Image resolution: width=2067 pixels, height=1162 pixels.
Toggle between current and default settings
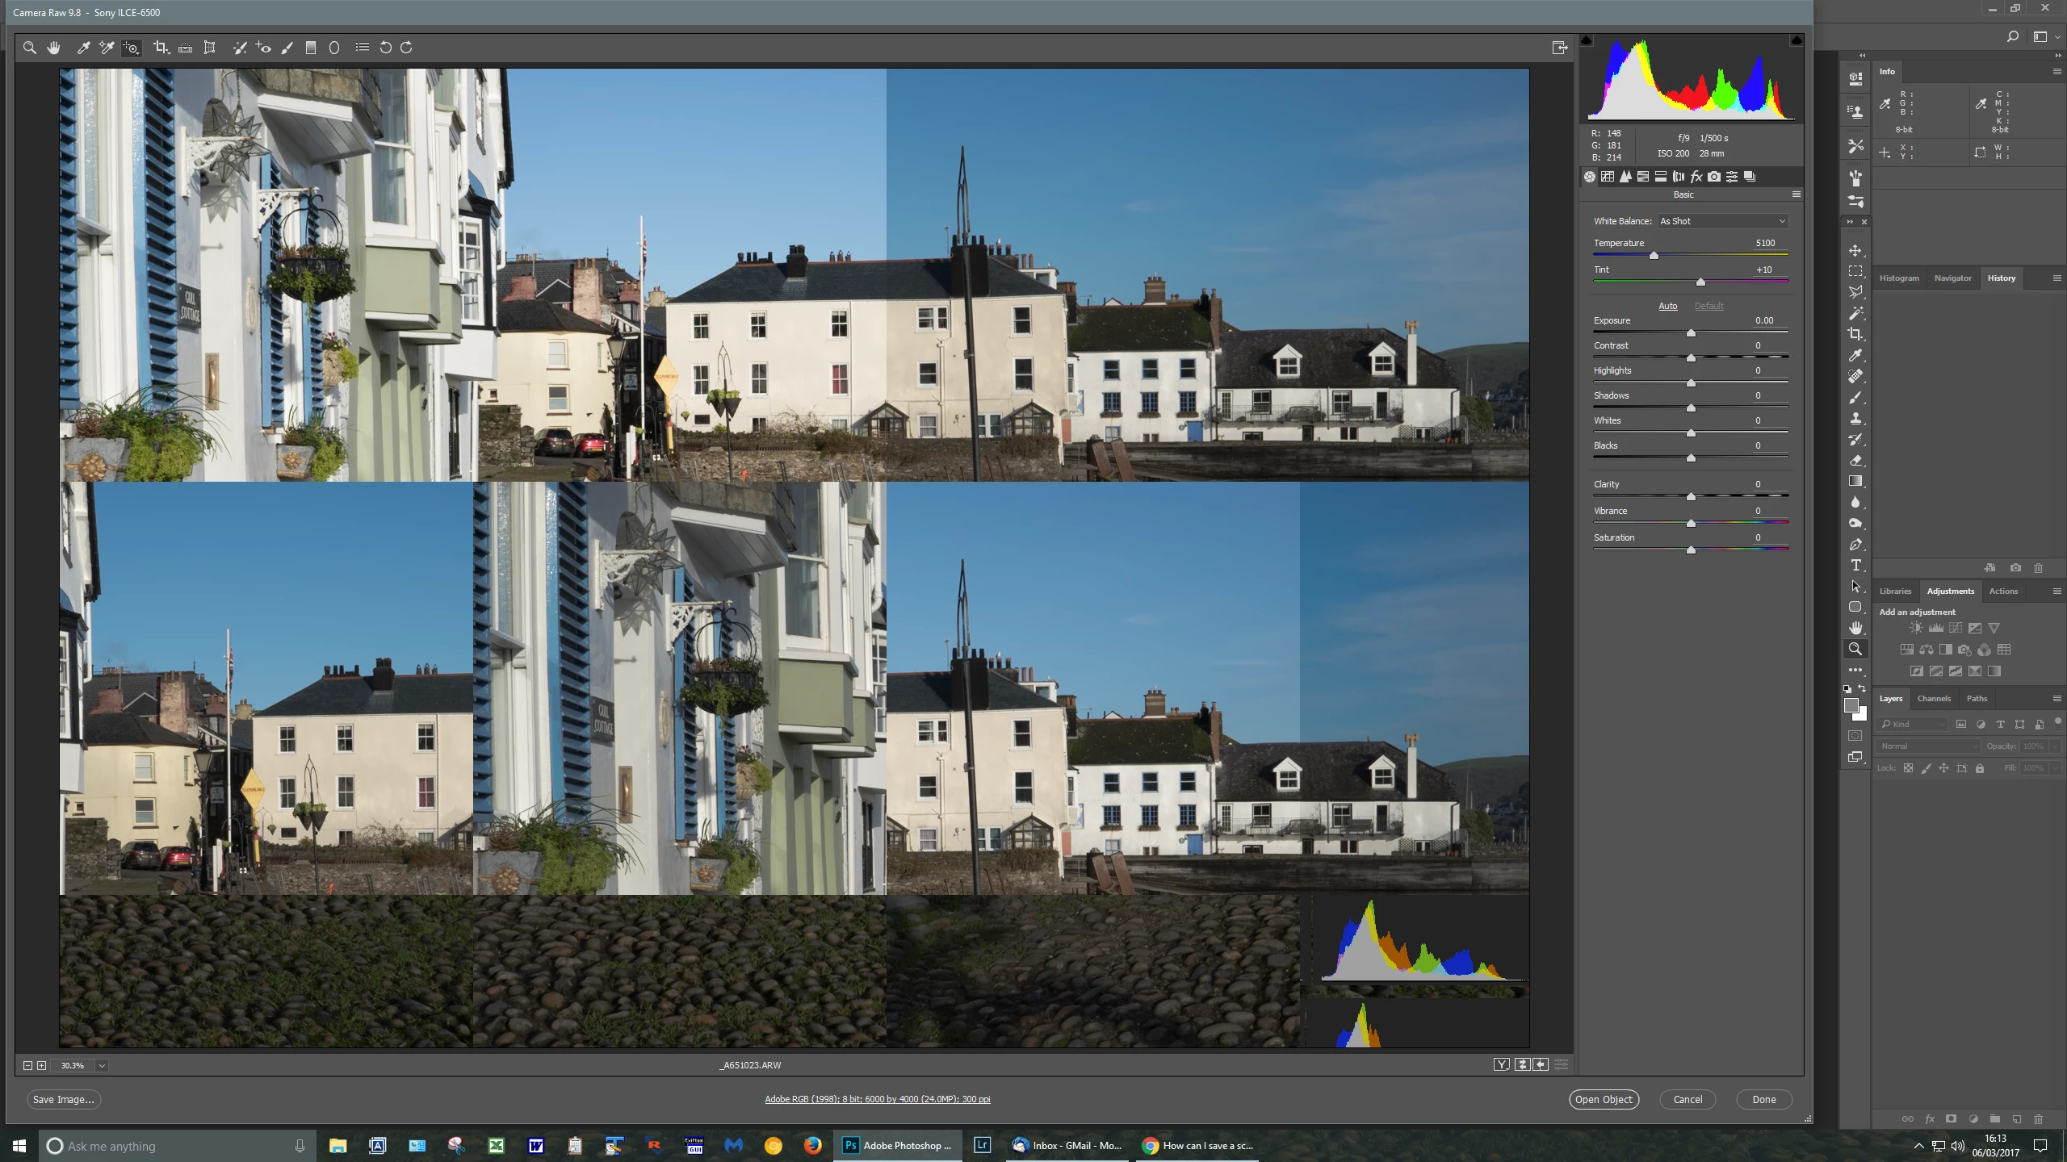tap(1562, 1065)
